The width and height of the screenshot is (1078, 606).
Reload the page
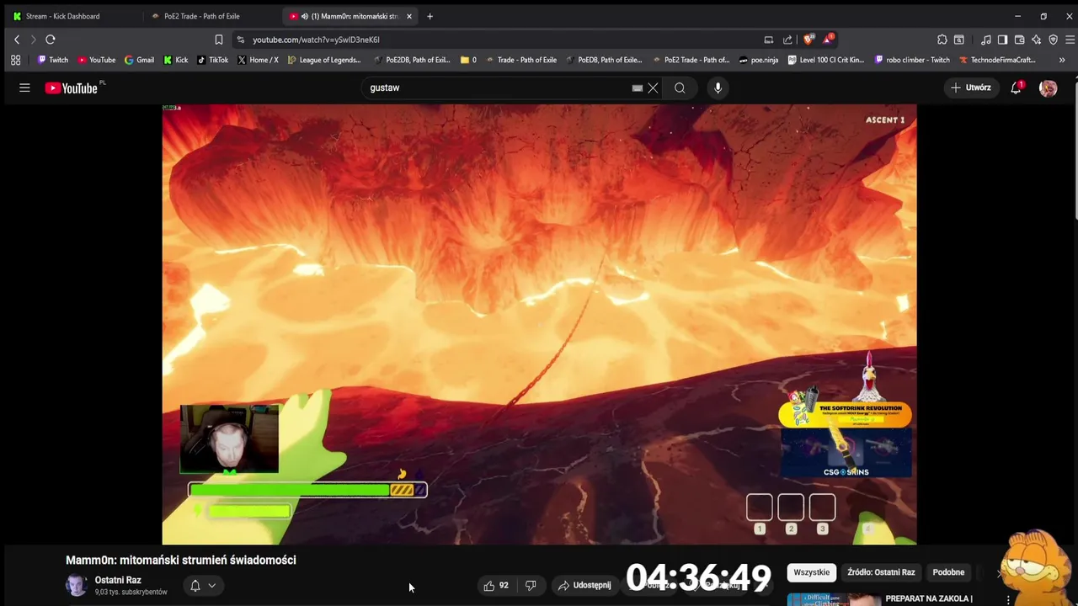(51, 40)
